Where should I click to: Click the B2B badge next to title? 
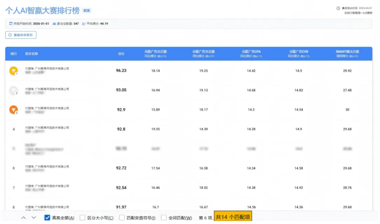pos(86,11)
